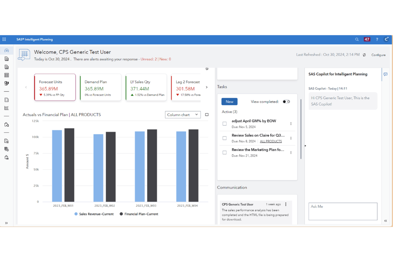Open the applications grid menu icon
This screenshot has height=262, width=393.
coord(4,39)
